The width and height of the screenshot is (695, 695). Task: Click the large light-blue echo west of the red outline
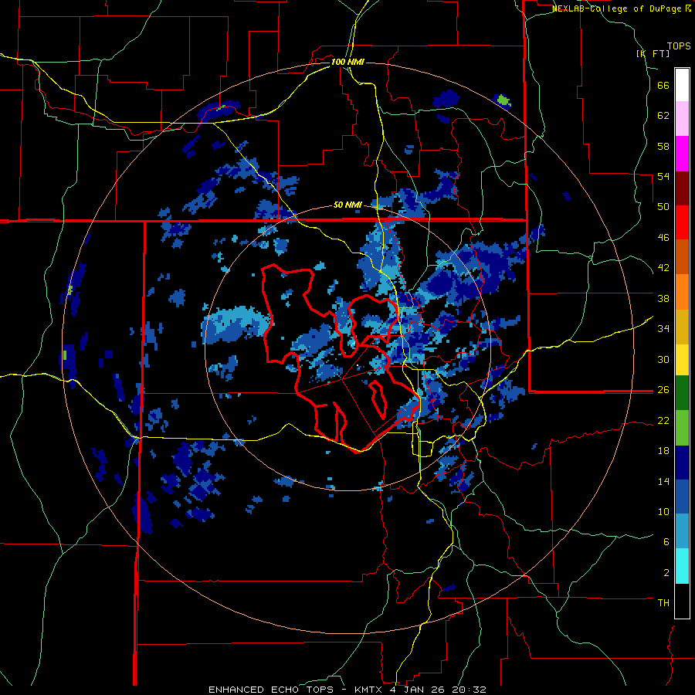coord(236,324)
